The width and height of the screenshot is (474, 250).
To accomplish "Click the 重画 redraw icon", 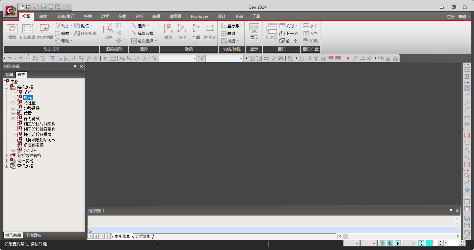I will pos(12,29).
